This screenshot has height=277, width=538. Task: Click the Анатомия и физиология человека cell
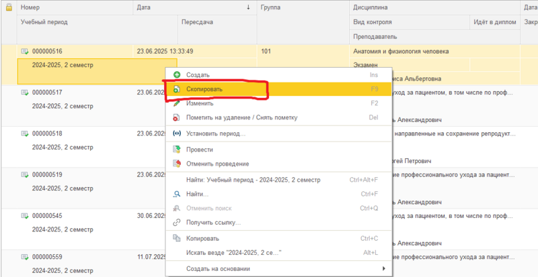point(401,51)
